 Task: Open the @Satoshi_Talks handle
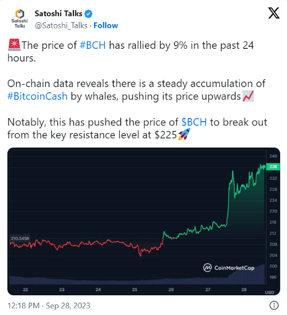[x=61, y=25]
